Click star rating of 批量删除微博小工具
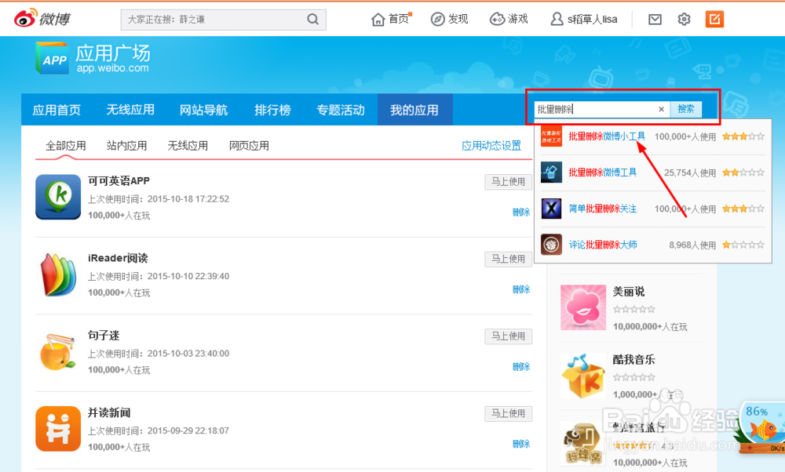 tap(743, 136)
